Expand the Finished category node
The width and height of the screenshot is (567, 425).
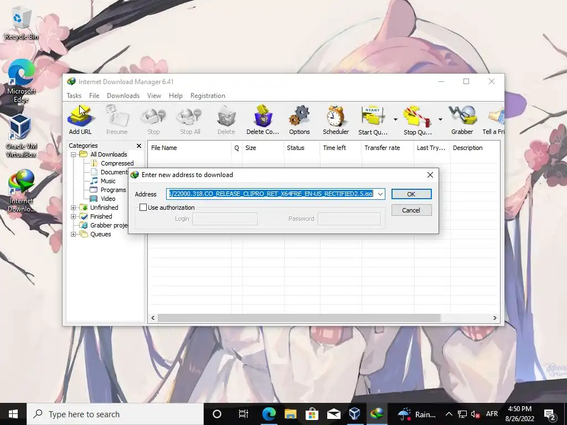[x=74, y=216]
